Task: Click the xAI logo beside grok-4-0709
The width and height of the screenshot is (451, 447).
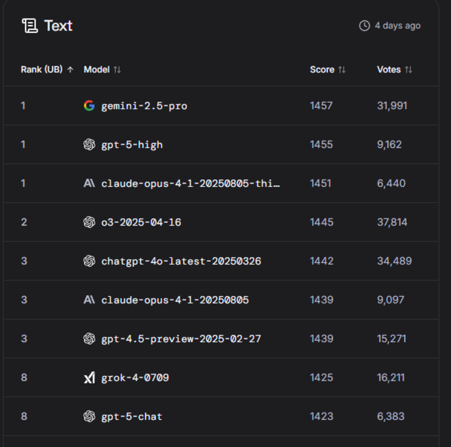Action: click(x=89, y=378)
